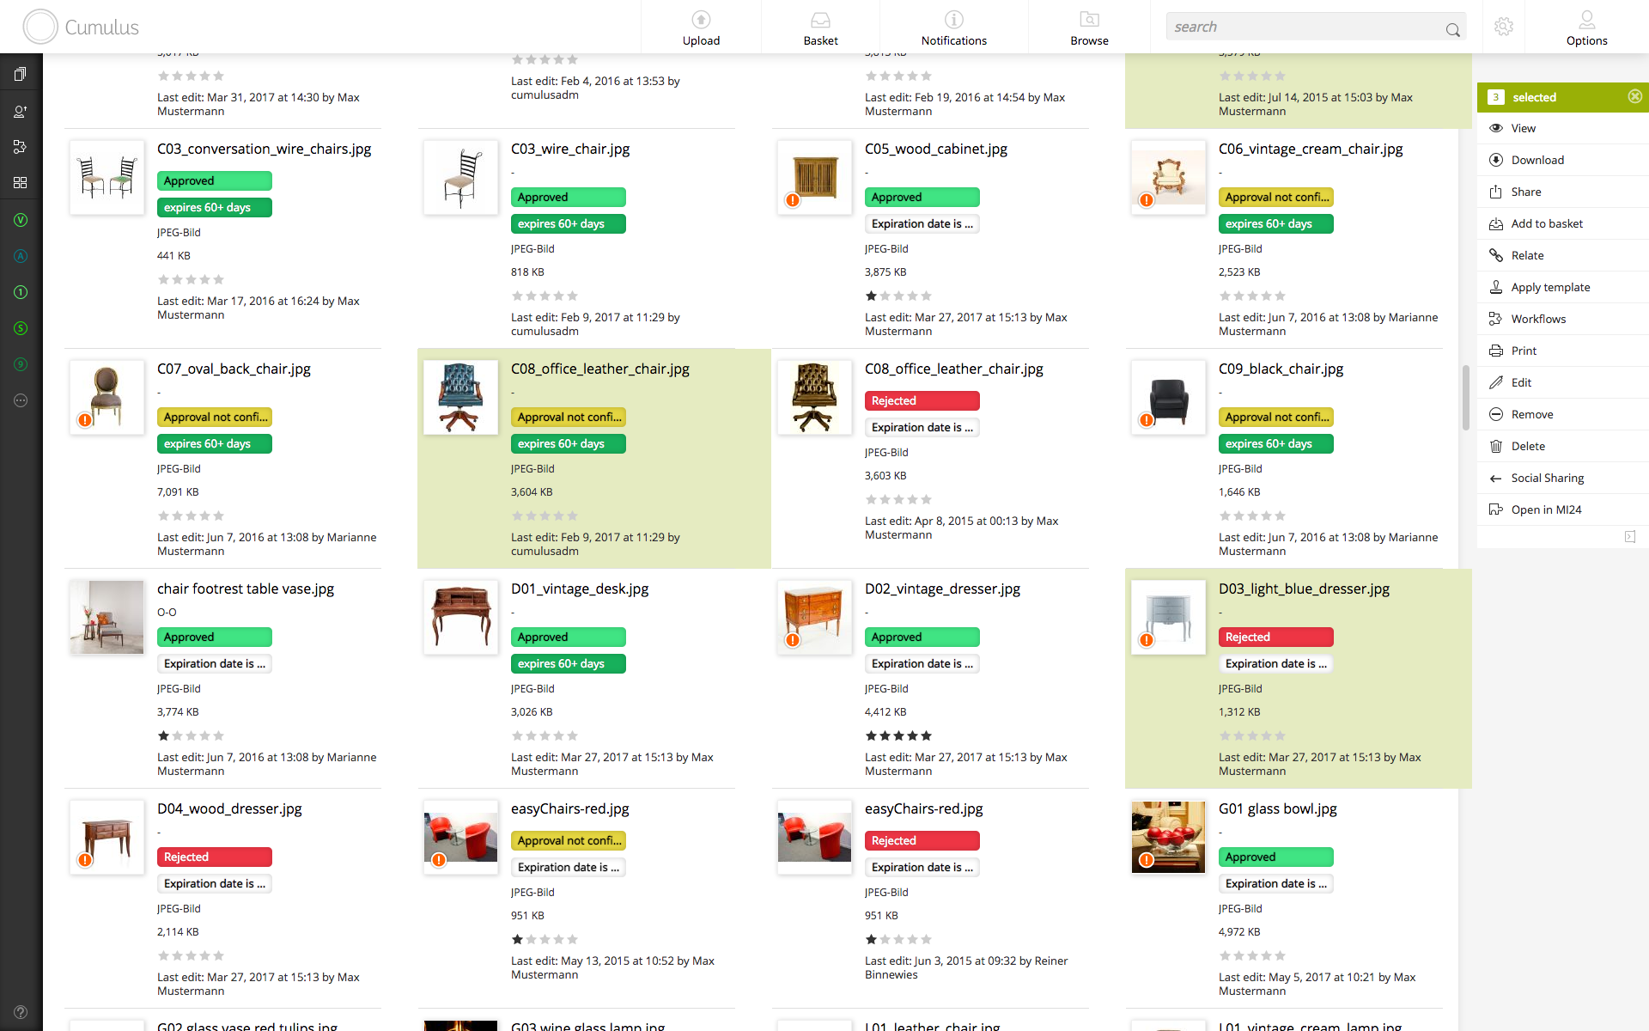Select Share from the actions menu
Viewport: 1649px width, 1031px height.
pos(1562,192)
